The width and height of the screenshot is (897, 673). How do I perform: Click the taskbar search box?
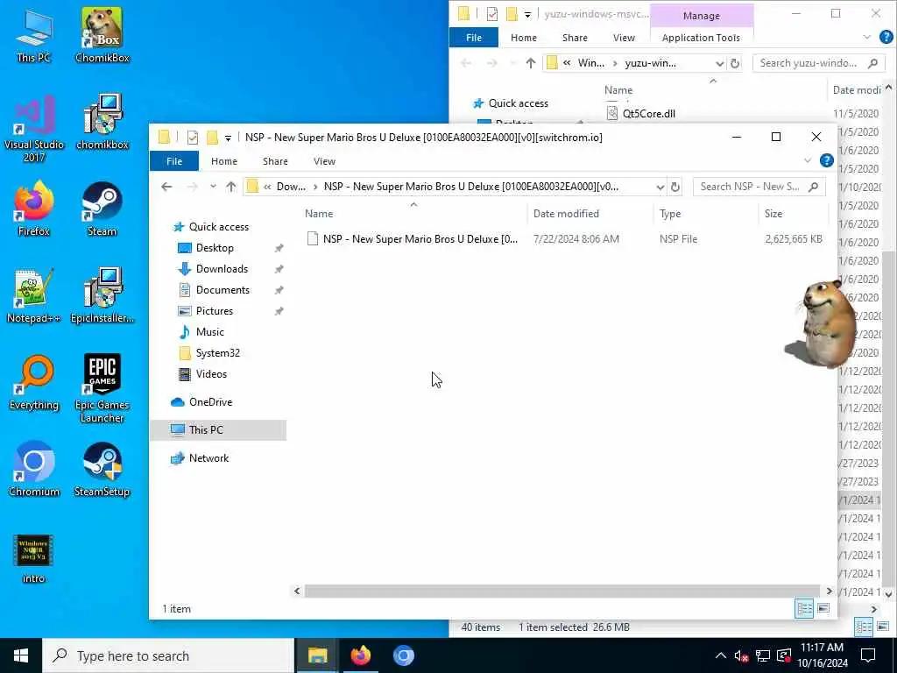(x=168, y=655)
